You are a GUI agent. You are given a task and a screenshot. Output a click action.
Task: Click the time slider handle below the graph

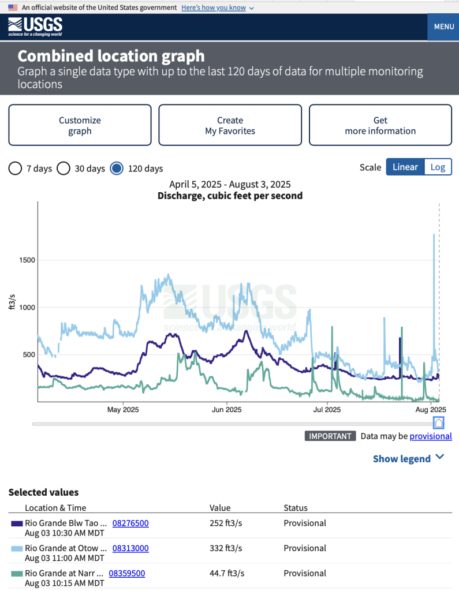tap(438, 424)
